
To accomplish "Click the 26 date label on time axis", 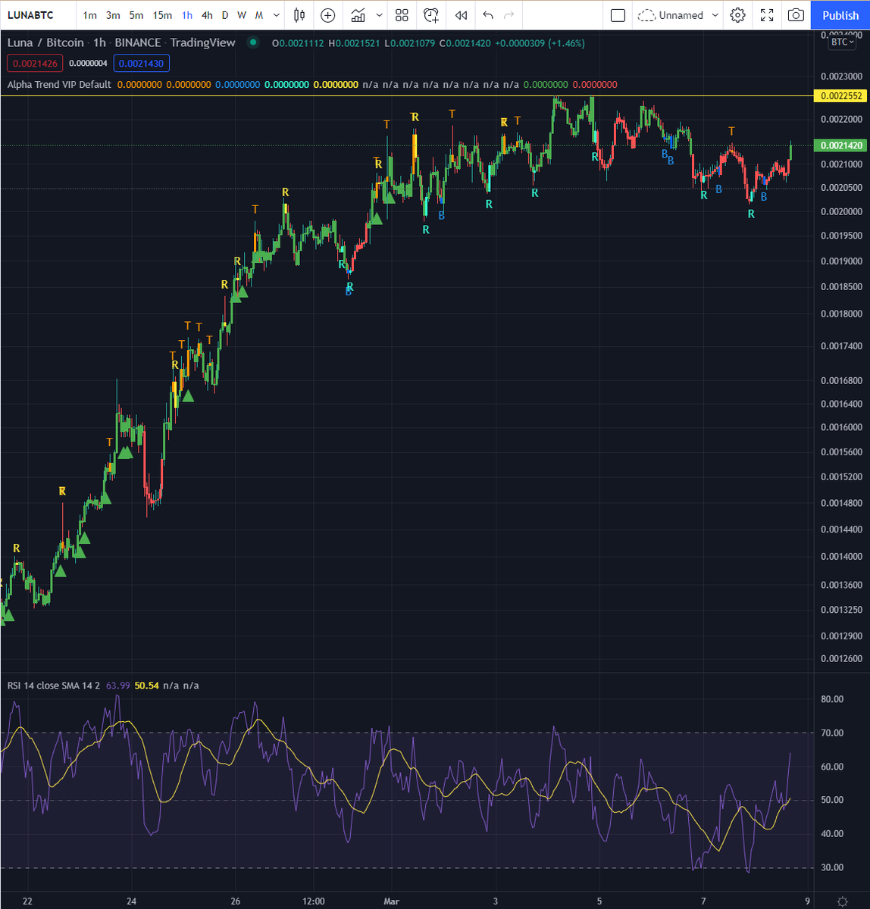I will pyautogui.click(x=236, y=901).
